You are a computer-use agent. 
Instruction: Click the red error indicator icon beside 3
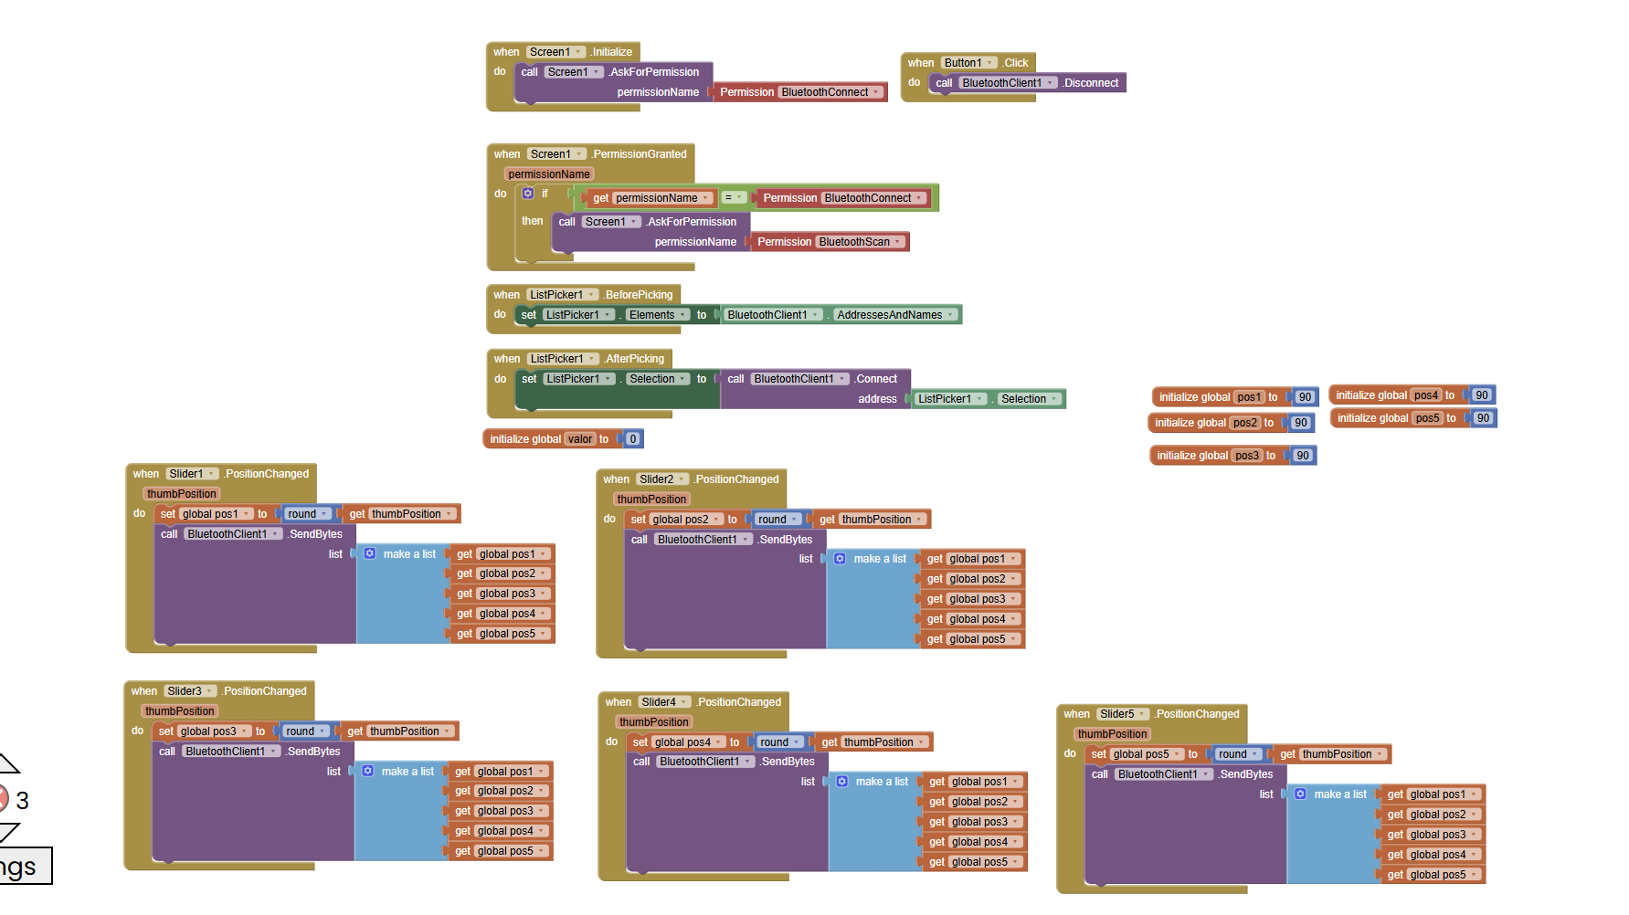2,800
